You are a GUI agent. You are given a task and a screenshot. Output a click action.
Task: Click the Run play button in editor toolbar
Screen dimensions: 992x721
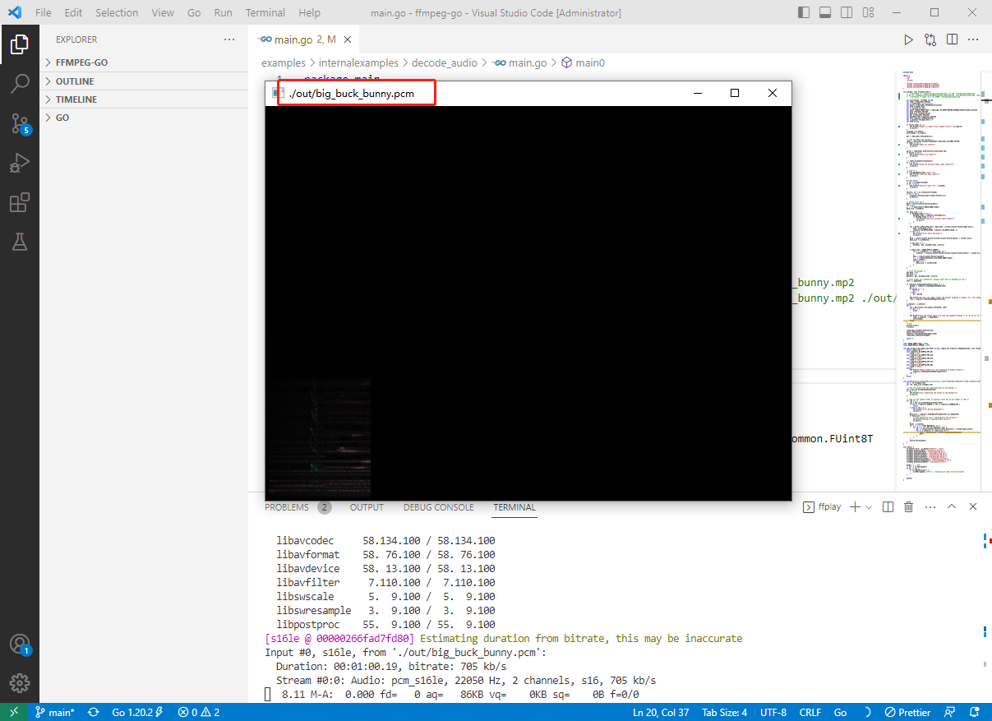(x=908, y=39)
